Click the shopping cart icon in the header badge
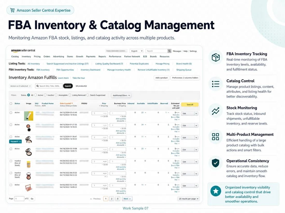This screenshot has height=213, width=285. pyautogui.click(x=12, y=10)
